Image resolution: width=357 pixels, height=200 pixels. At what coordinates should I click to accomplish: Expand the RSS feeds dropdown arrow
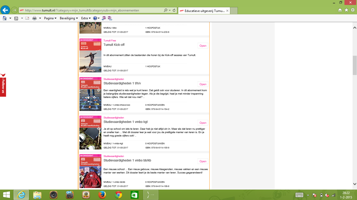tap(22, 18)
